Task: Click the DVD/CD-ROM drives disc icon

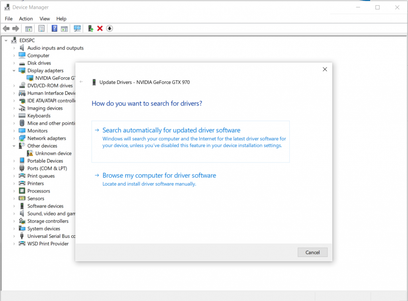Action: (22, 85)
